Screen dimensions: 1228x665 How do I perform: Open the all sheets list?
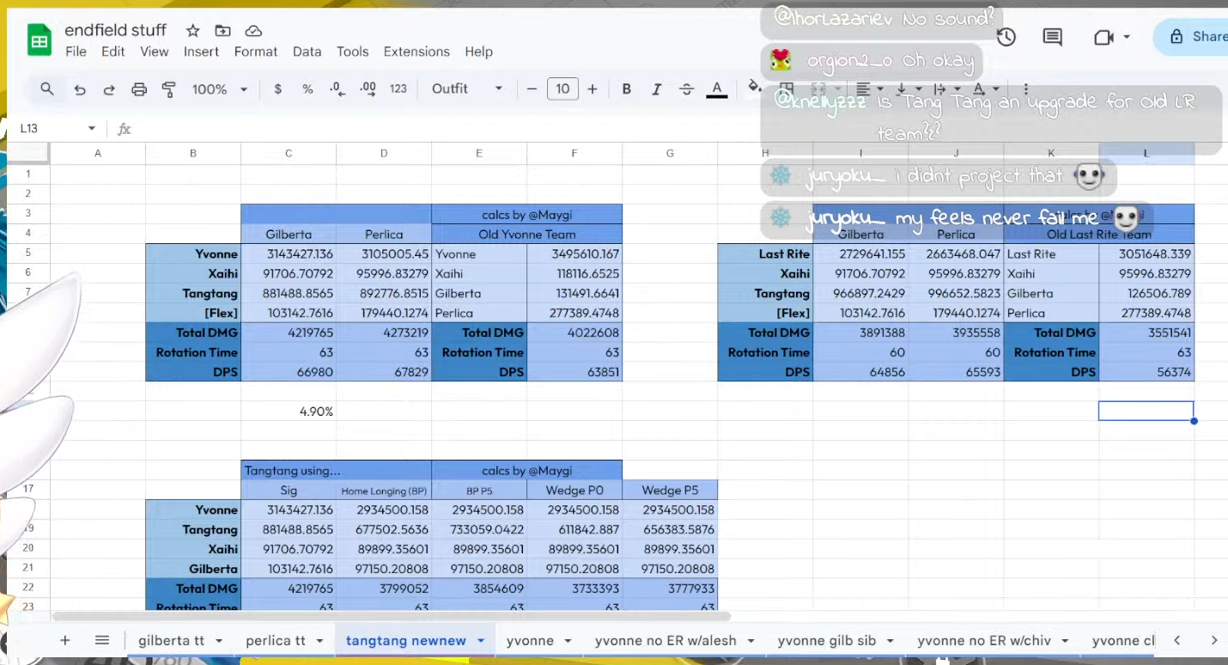pos(102,640)
